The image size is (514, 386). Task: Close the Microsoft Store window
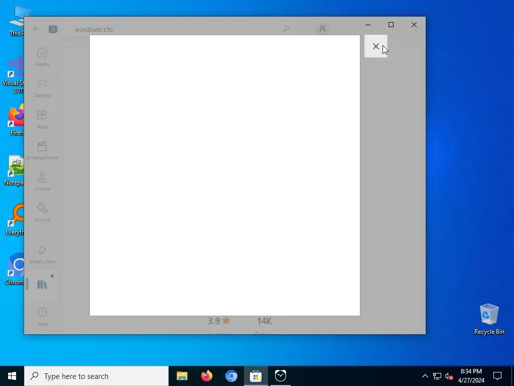414,25
